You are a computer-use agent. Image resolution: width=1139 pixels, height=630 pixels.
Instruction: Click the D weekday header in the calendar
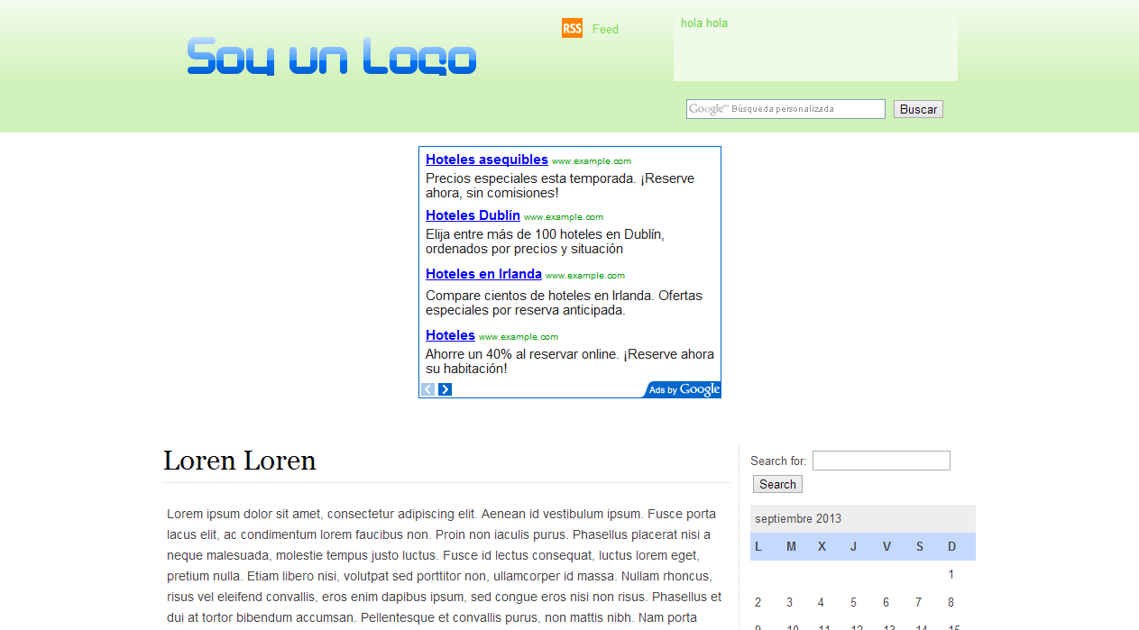tap(951, 547)
